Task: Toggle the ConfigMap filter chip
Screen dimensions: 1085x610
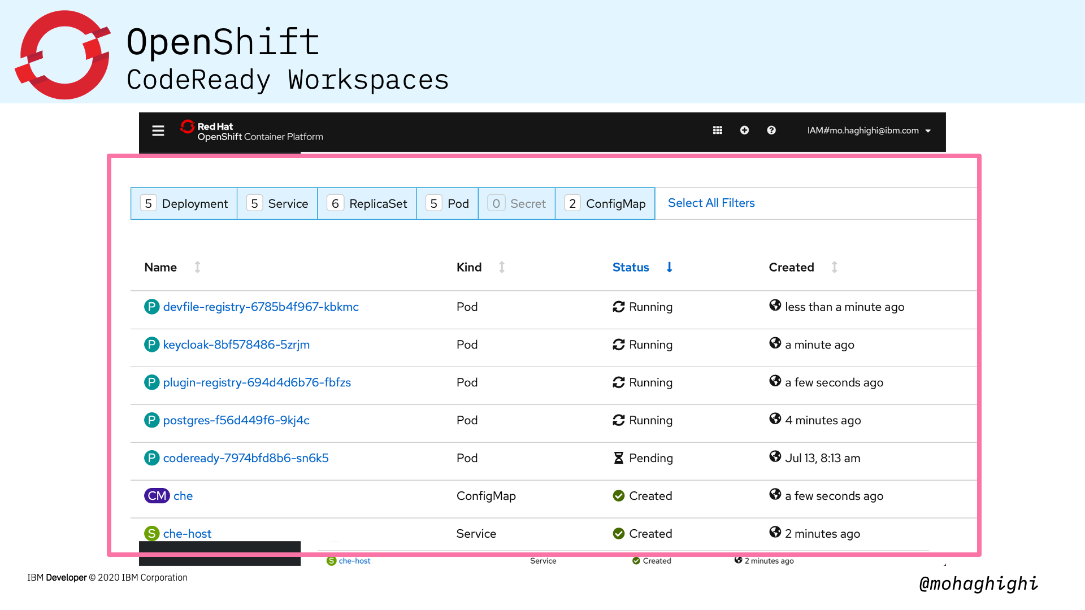Action: pos(605,203)
